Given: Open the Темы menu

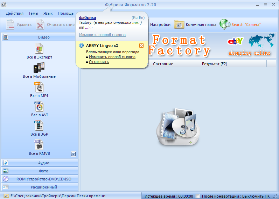Looking at the screenshot, I should click(33, 13).
